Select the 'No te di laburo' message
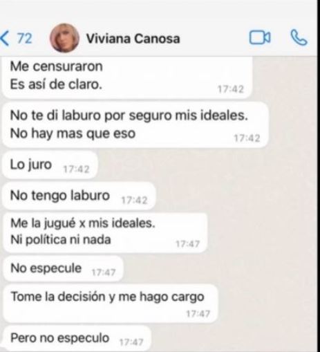Screen dimensions: 320x352 (x=135, y=124)
